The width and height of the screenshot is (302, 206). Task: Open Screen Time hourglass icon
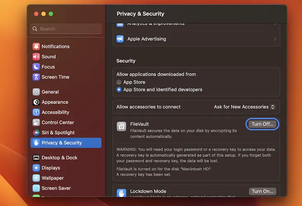pyautogui.click(x=36, y=77)
